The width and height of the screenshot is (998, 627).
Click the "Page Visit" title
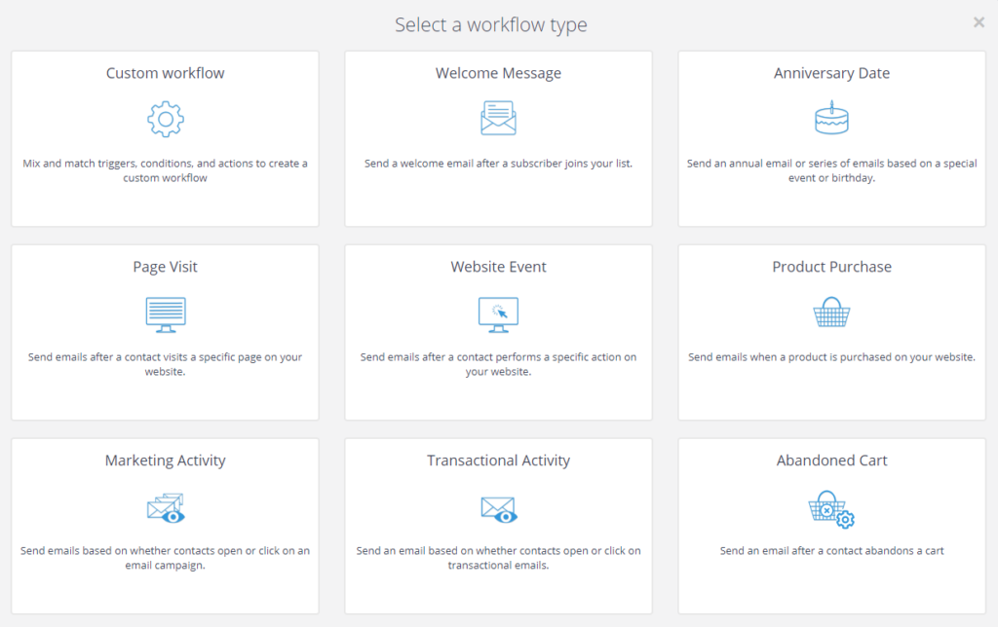click(x=166, y=267)
